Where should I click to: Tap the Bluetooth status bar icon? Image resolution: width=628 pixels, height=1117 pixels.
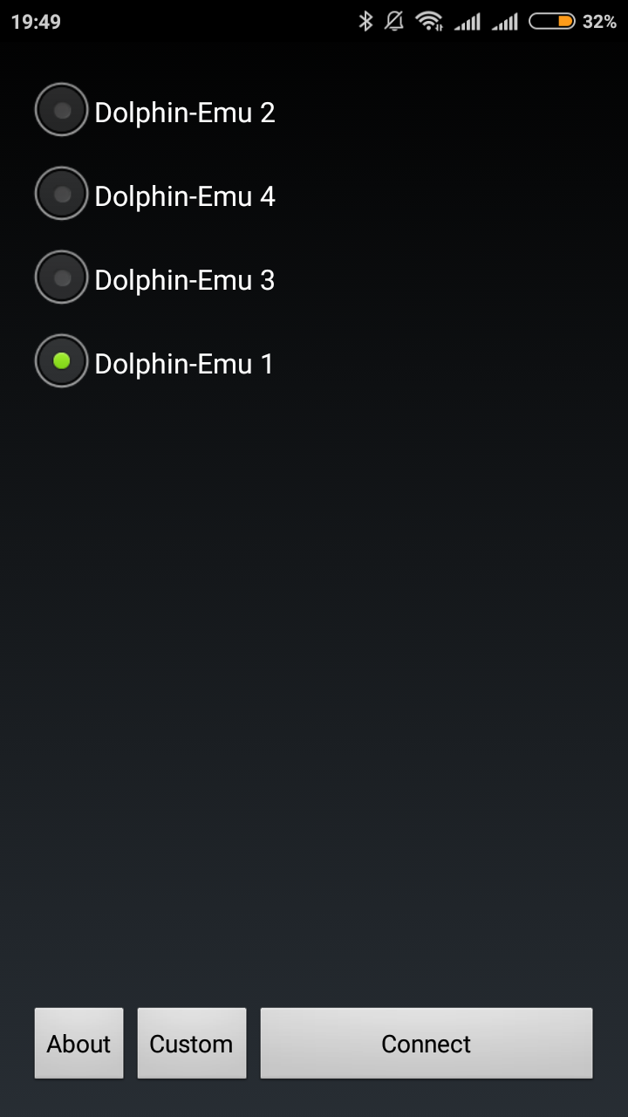click(x=365, y=21)
